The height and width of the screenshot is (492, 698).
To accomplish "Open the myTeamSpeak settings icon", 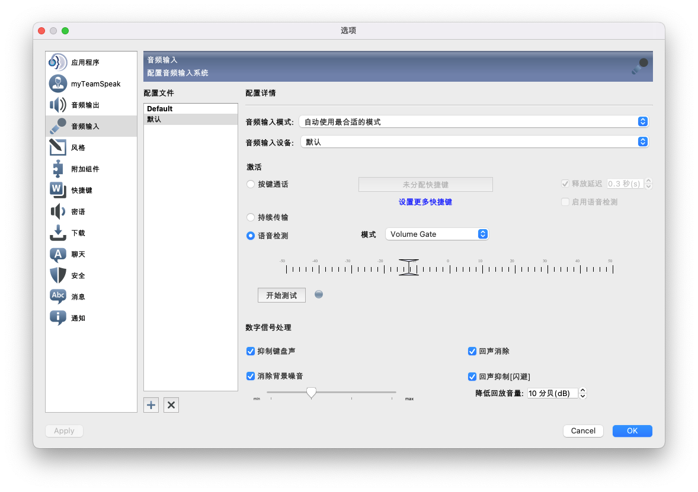I will pos(57,83).
